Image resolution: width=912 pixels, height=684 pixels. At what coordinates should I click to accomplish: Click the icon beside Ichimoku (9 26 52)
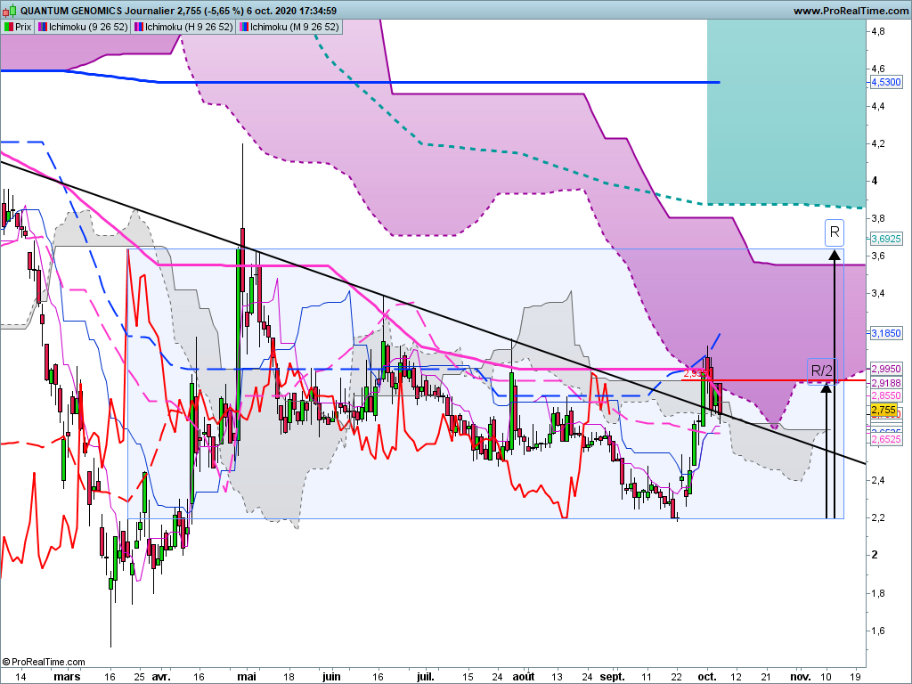43,27
